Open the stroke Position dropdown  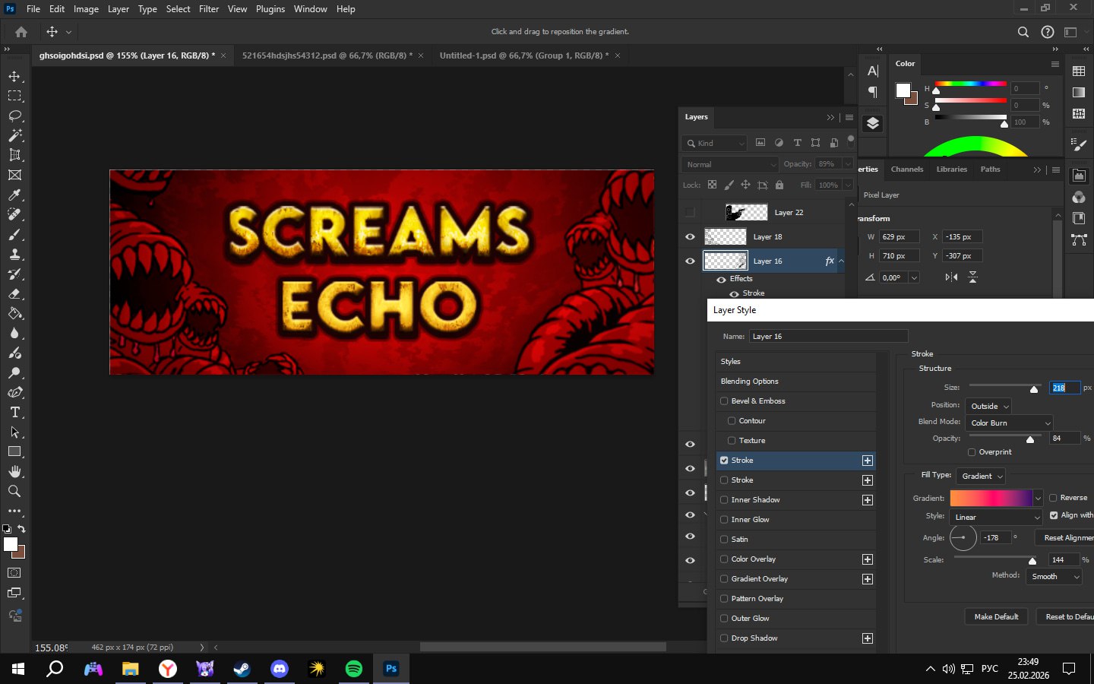pos(988,407)
